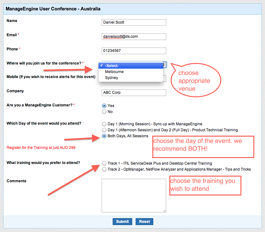This screenshot has height=232, width=265.
Task: Click into the Name text field
Action: [x=134, y=23]
